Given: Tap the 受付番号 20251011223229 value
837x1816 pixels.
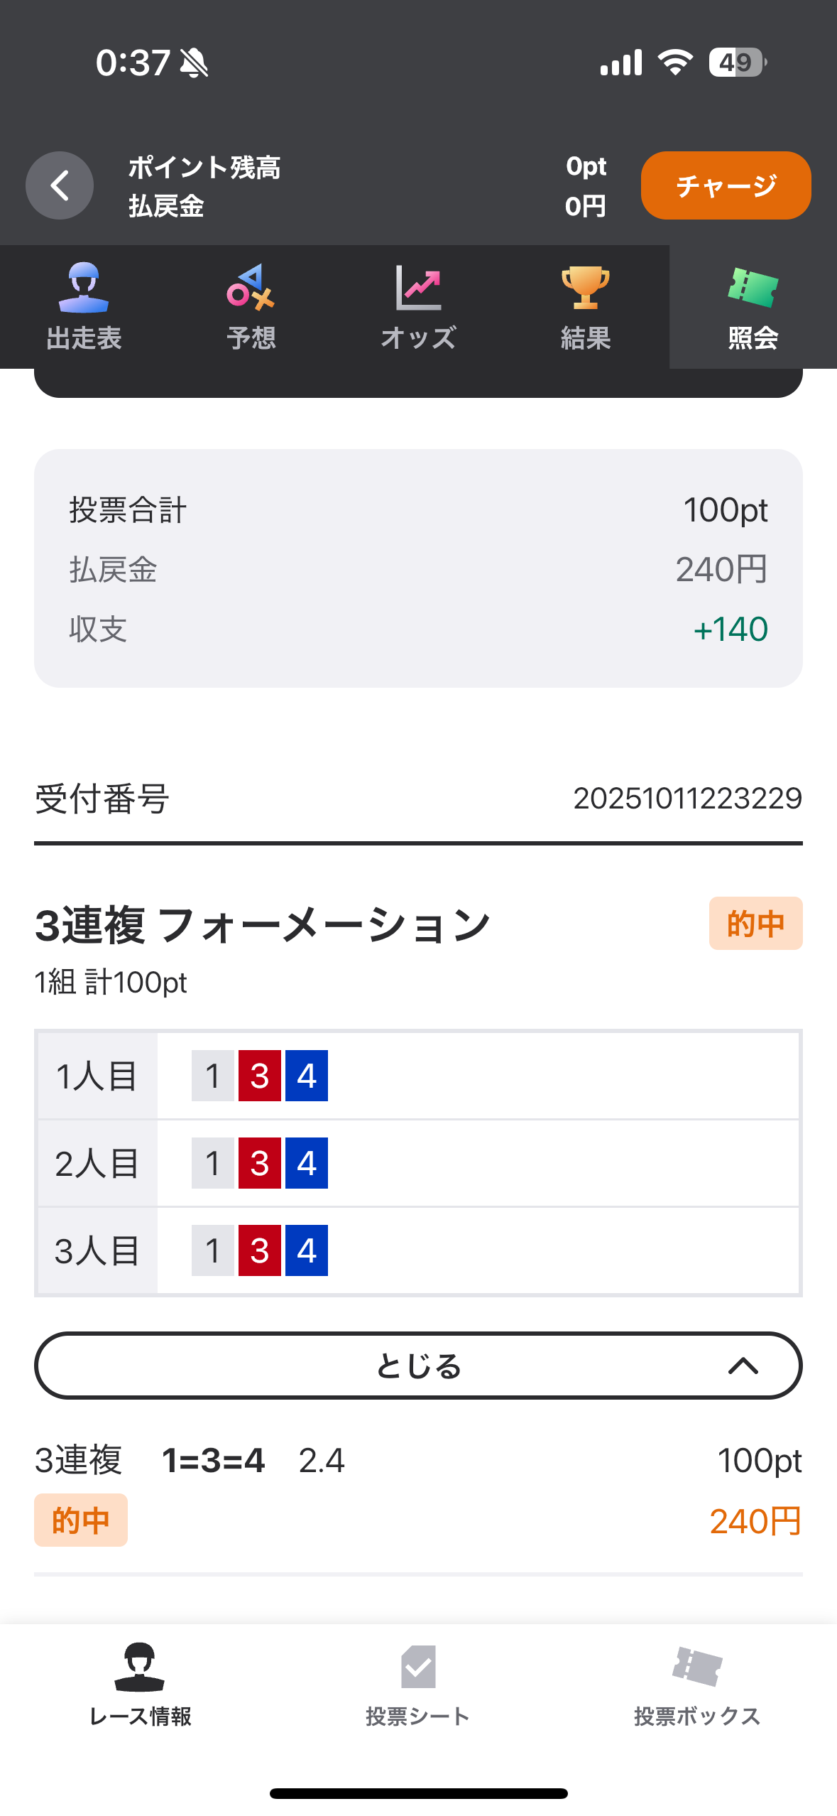Looking at the screenshot, I should tap(687, 799).
